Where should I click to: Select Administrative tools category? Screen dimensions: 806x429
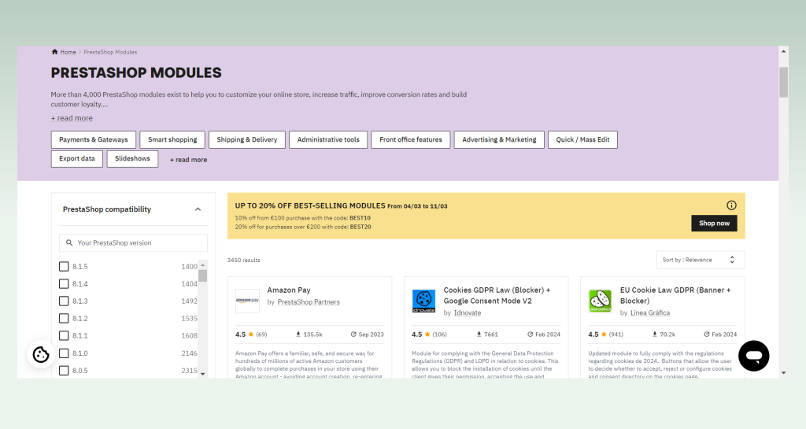pos(328,140)
